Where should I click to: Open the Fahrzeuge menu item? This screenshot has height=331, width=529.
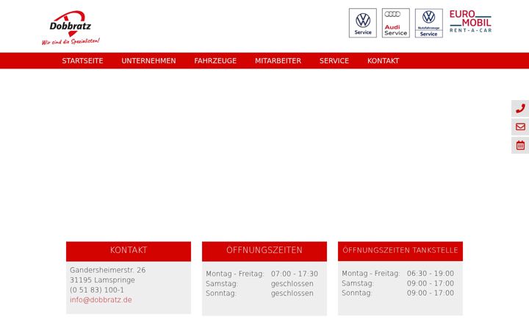coord(215,61)
